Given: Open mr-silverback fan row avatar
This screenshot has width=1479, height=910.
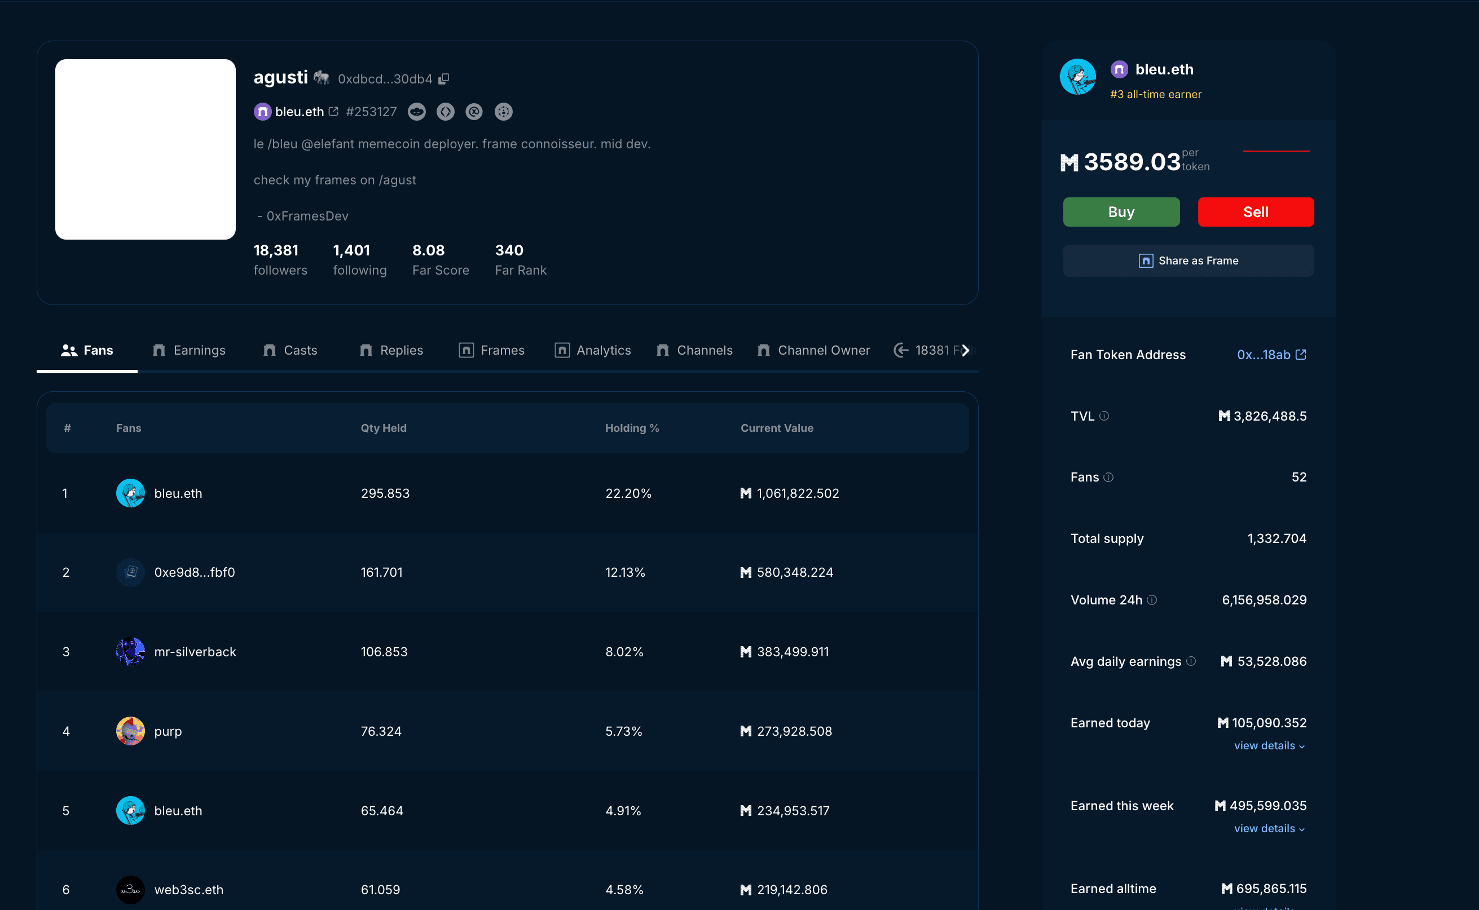Looking at the screenshot, I should pyautogui.click(x=130, y=652).
